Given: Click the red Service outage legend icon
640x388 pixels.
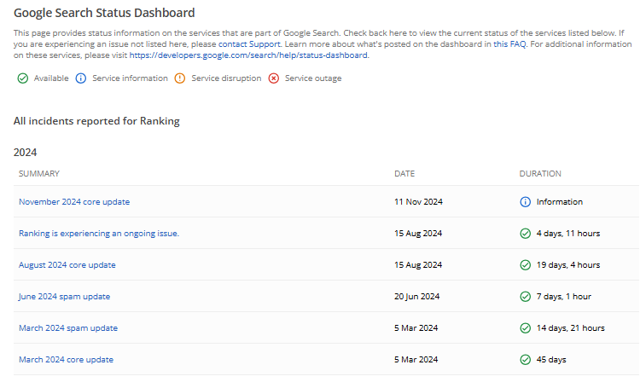Looking at the screenshot, I should point(273,78).
